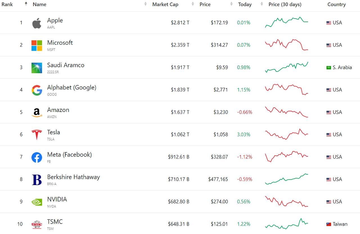Sort by Today column header
This screenshot has width=360, height=234.
(x=245, y=4)
